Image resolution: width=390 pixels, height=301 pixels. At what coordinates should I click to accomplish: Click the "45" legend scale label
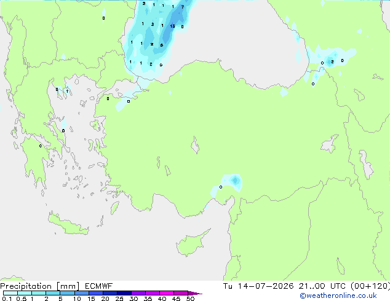(x=176, y=299)
